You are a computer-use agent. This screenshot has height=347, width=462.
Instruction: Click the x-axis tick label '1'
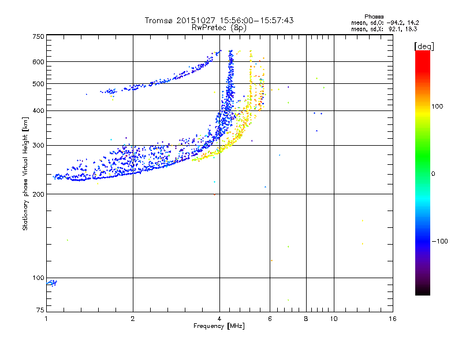coord(46,319)
